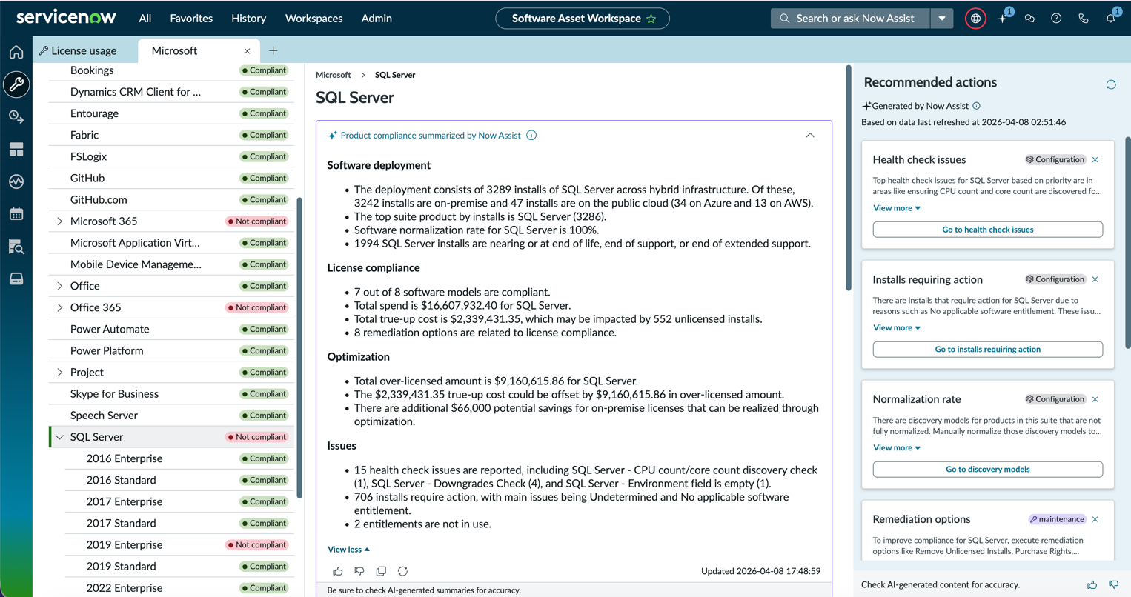The image size is (1131, 597).
Task: Refresh the Recommended actions panel
Action: pyautogui.click(x=1111, y=84)
